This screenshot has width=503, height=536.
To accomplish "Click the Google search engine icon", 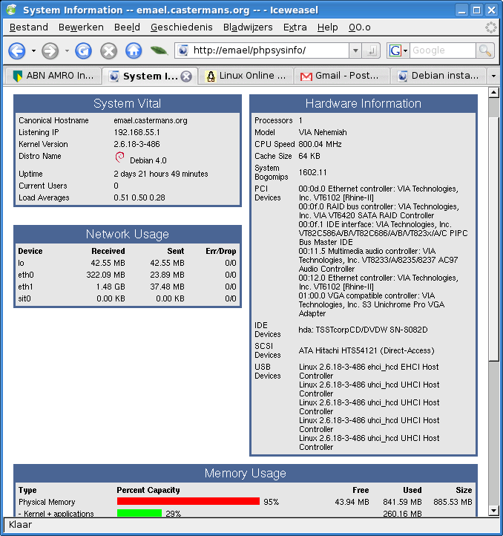I will (395, 50).
